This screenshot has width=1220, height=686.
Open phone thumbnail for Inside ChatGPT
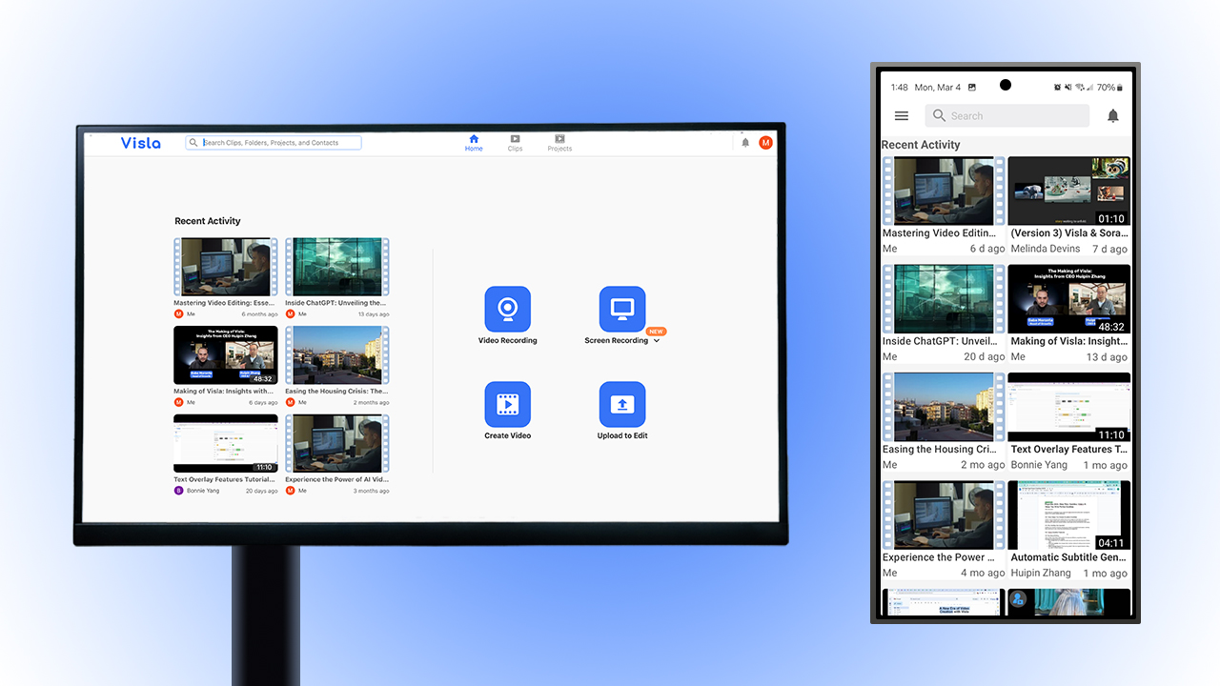944,299
